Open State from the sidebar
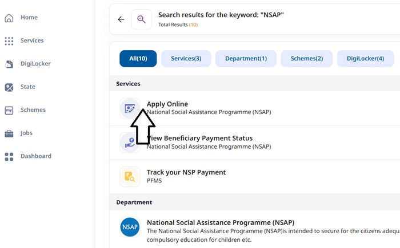 (28, 87)
